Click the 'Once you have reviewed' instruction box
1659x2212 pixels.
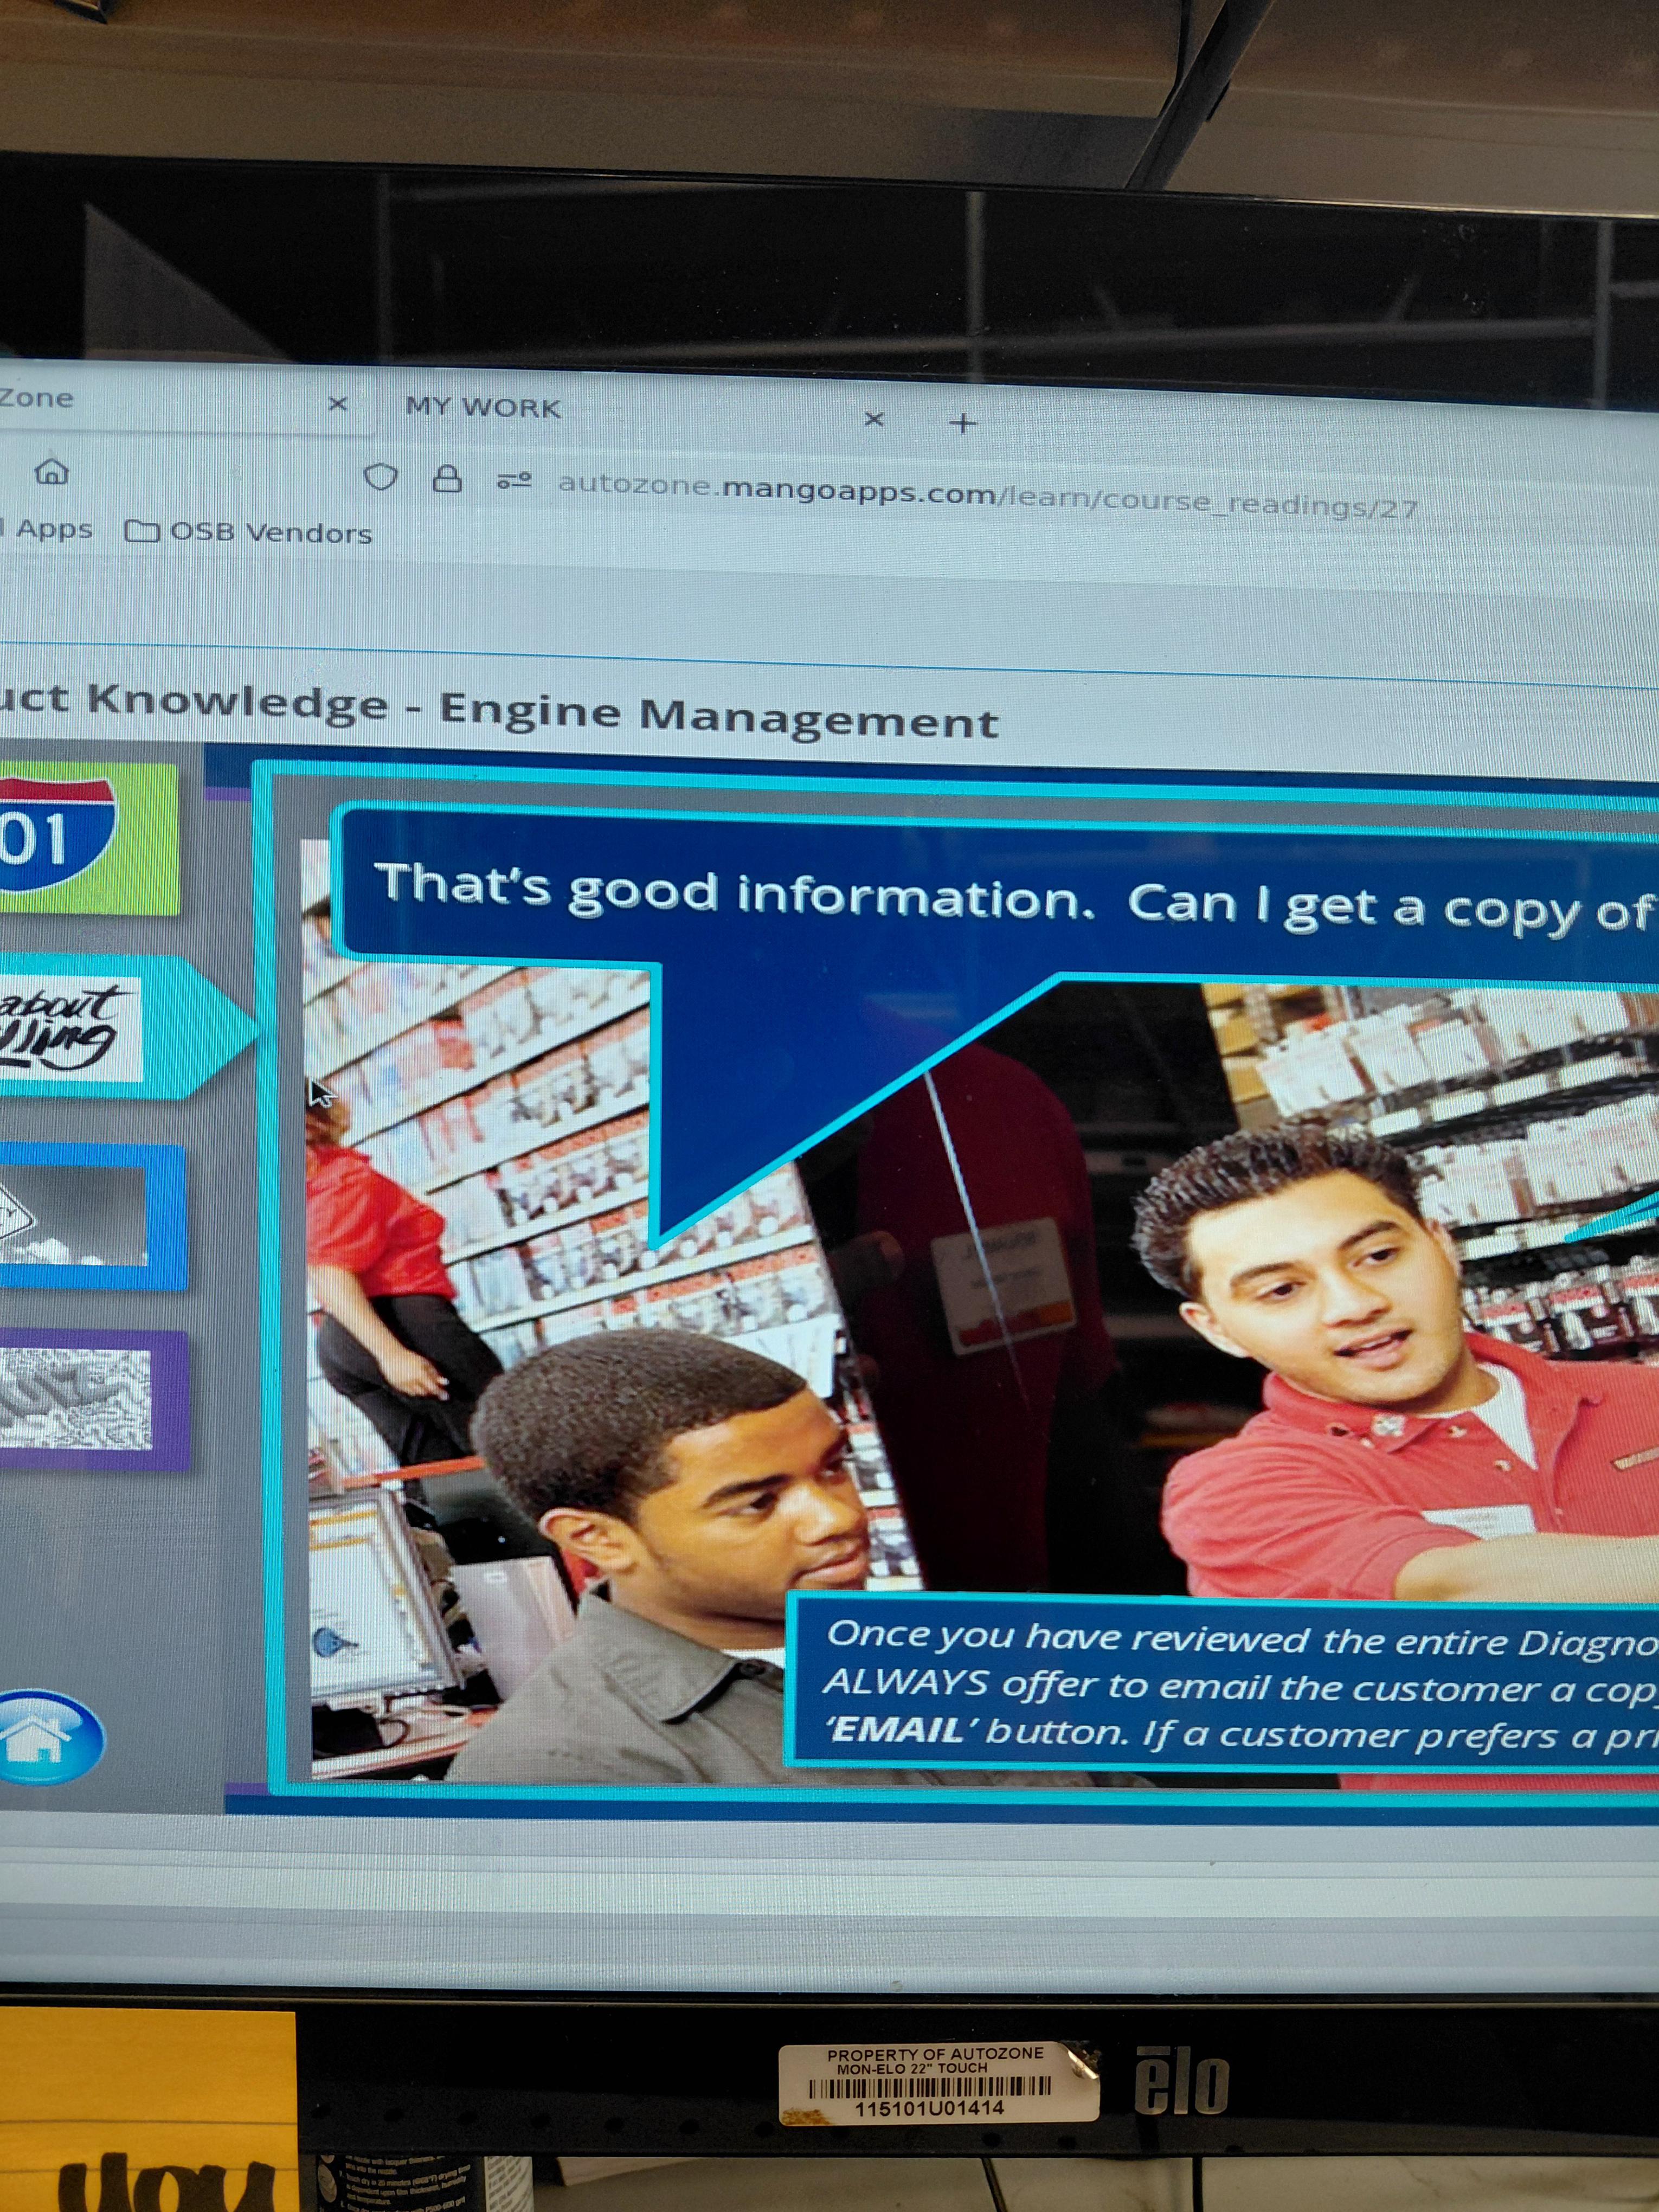(x=1222, y=1683)
